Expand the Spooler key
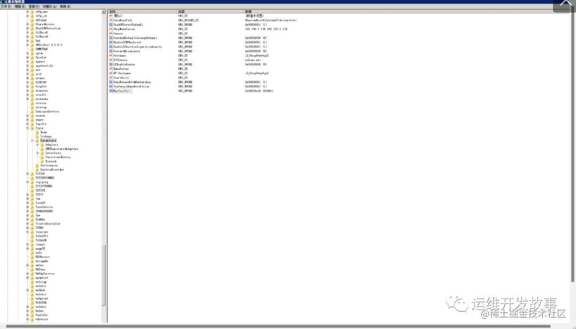 pyautogui.click(x=28, y=57)
